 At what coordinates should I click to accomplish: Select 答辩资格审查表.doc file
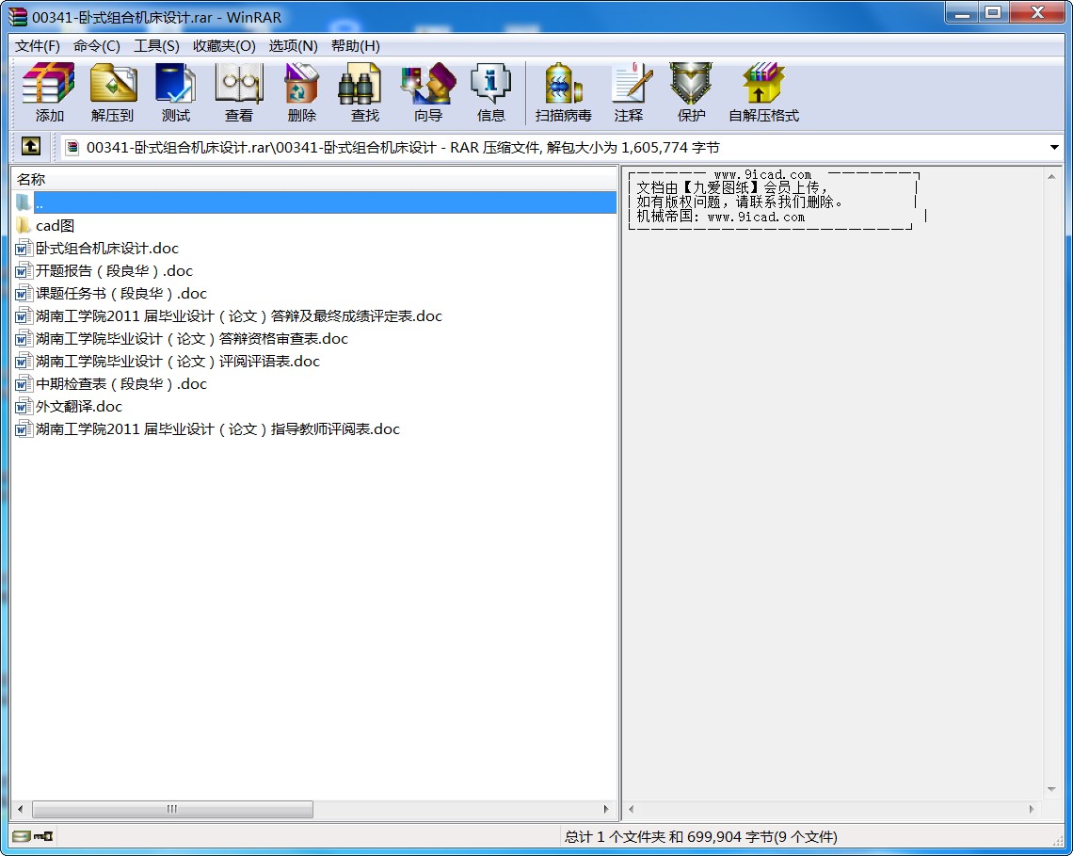192,338
